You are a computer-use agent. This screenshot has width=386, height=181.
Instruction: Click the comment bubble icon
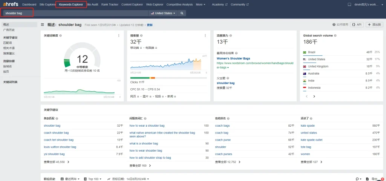357,179
